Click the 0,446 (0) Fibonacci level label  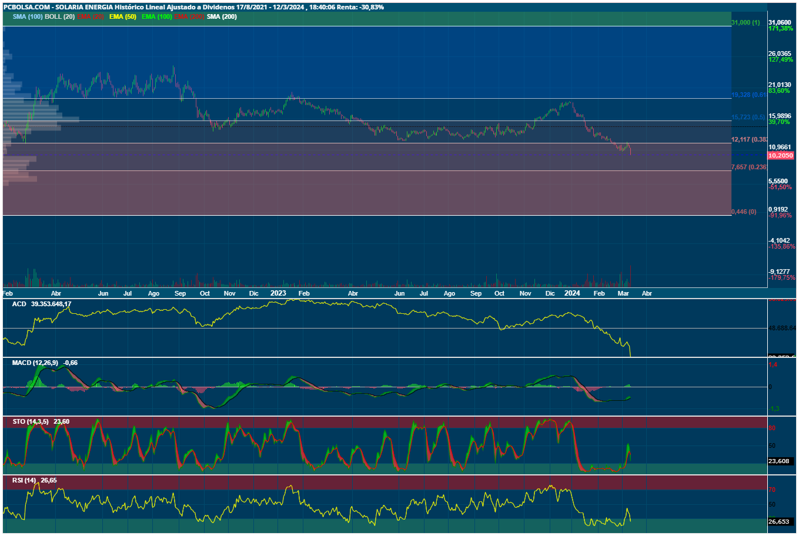[744, 212]
